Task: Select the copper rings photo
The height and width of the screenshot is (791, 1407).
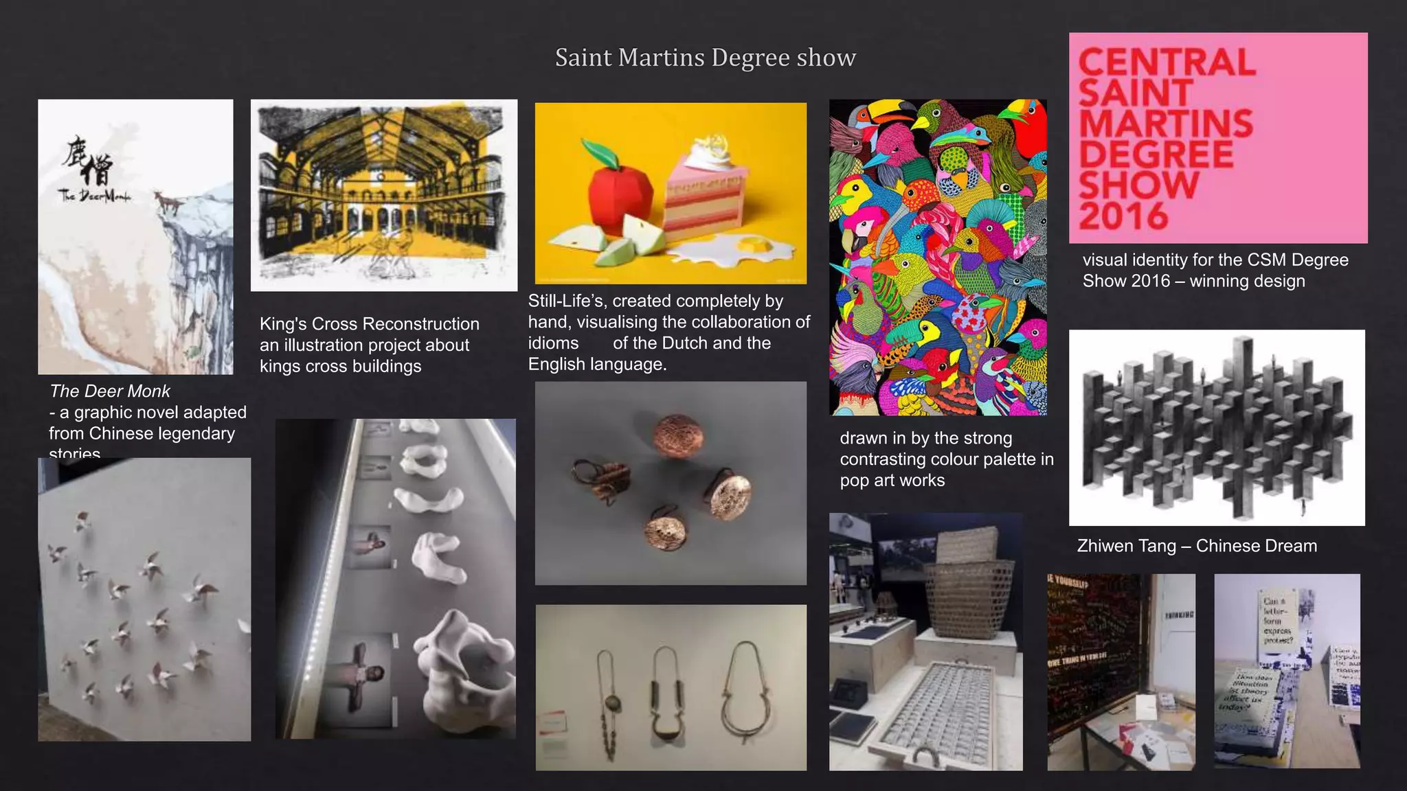Action: 671,483
